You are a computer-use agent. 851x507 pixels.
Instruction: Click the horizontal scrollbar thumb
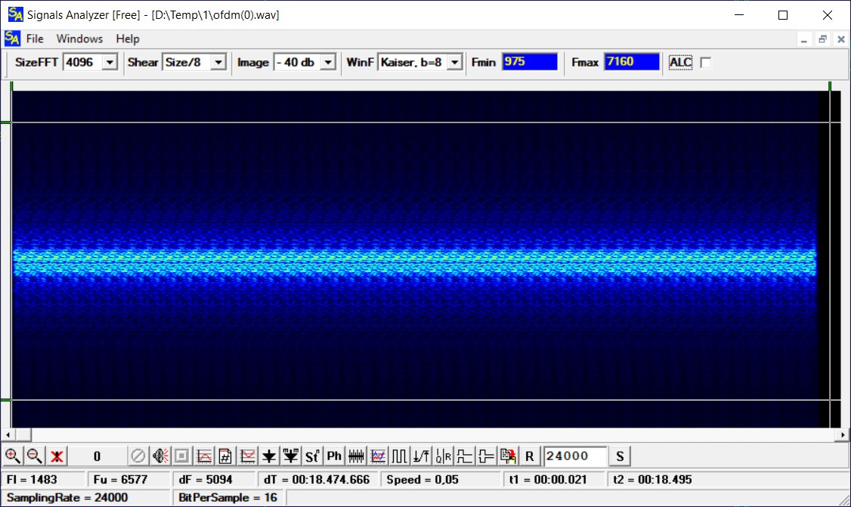[x=23, y=434]
